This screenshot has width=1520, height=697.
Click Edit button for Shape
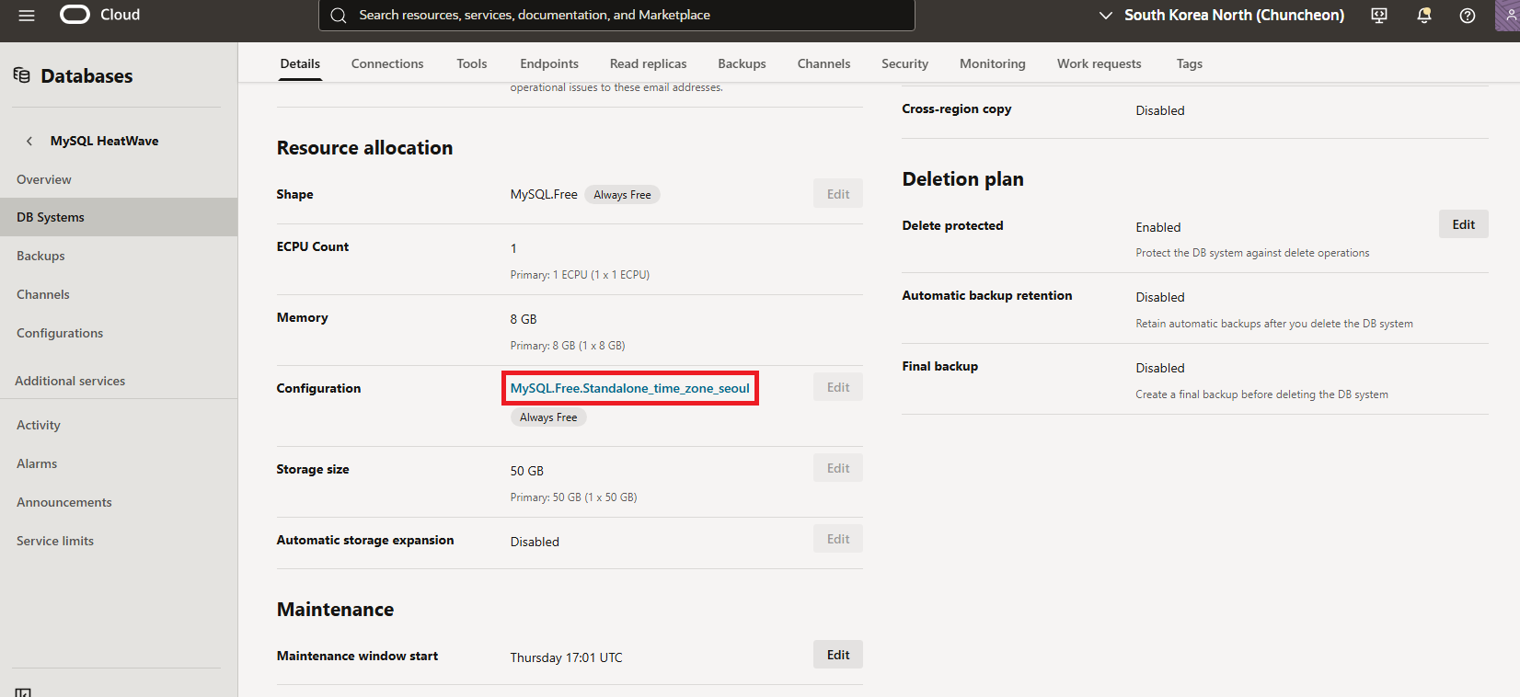coord(837,194)
